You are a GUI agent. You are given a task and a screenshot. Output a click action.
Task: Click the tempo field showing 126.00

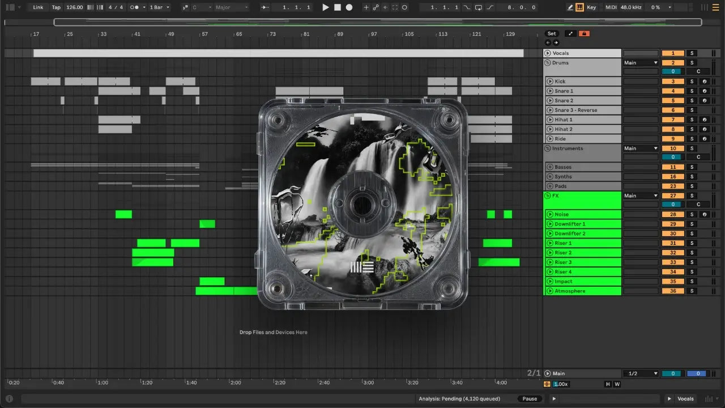pyautogui.click(x=74, y=7)
